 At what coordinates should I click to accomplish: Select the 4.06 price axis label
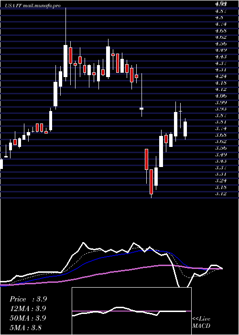pos(221,96)
